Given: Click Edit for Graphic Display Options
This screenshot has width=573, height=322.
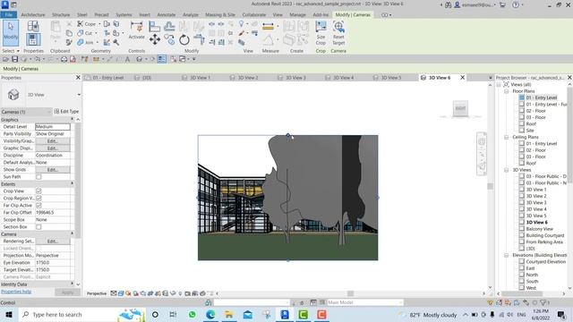Looking at the screenshot, I should 52,148.
